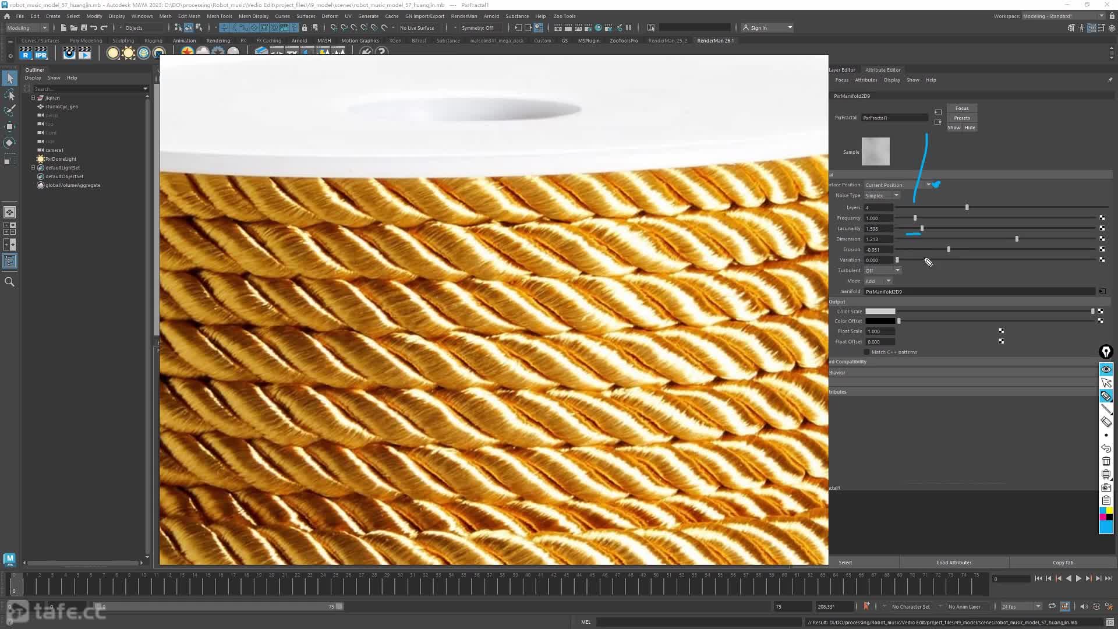Screen dimensions: 1118x629
Task: Open the 24 fps frame rate dropdown
Action: point(1021,606)
